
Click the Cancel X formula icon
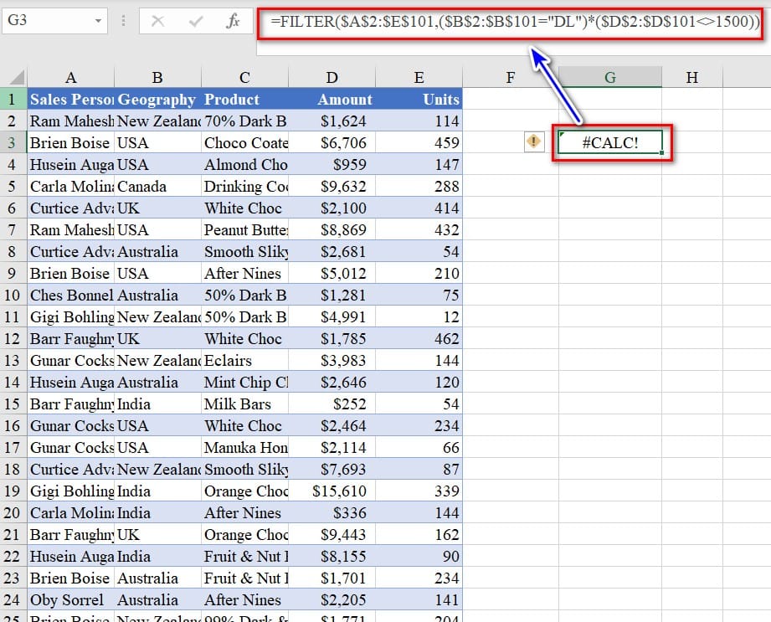157,22
